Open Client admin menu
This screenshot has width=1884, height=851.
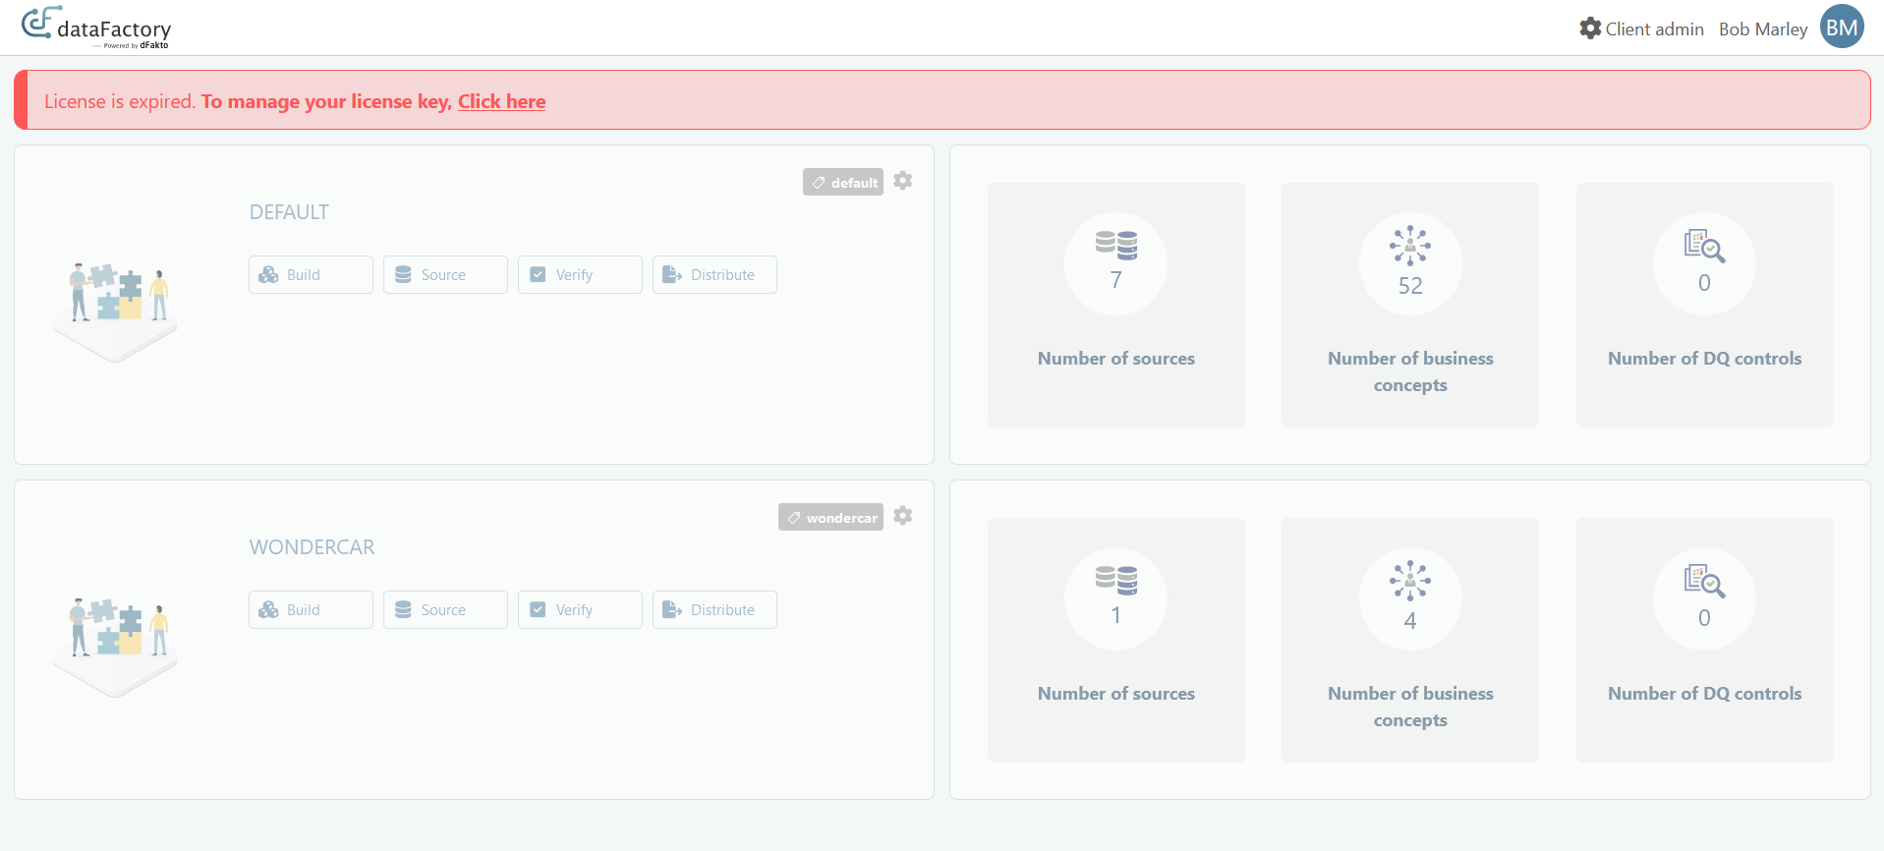pyautogui.click(x=1641, y=29)
